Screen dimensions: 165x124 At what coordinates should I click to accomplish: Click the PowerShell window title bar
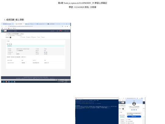(97, 99)
